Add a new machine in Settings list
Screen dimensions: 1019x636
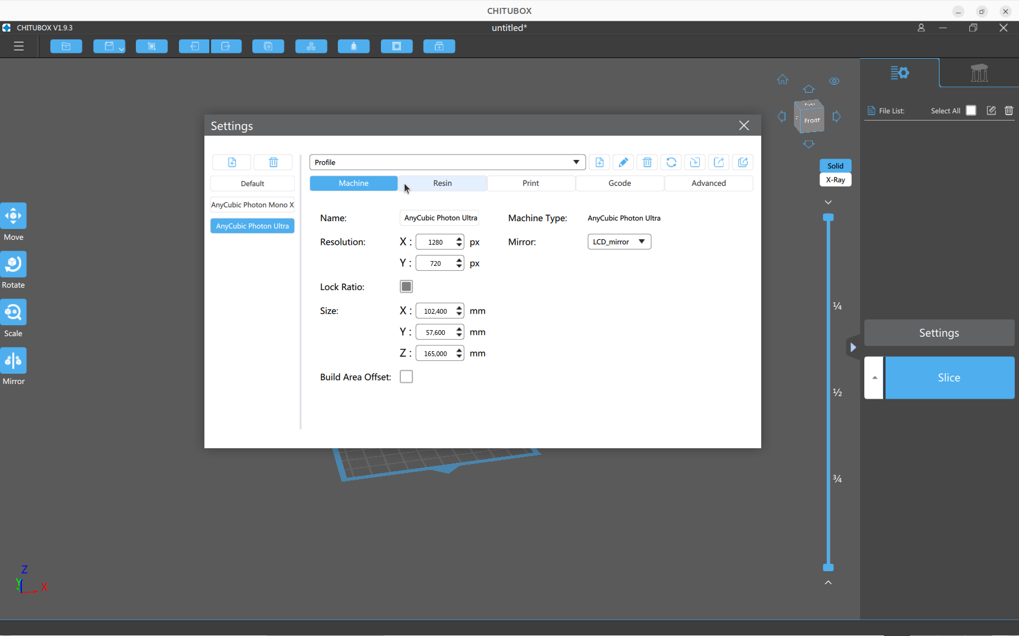pyautogui.click(x=232, y=162)
